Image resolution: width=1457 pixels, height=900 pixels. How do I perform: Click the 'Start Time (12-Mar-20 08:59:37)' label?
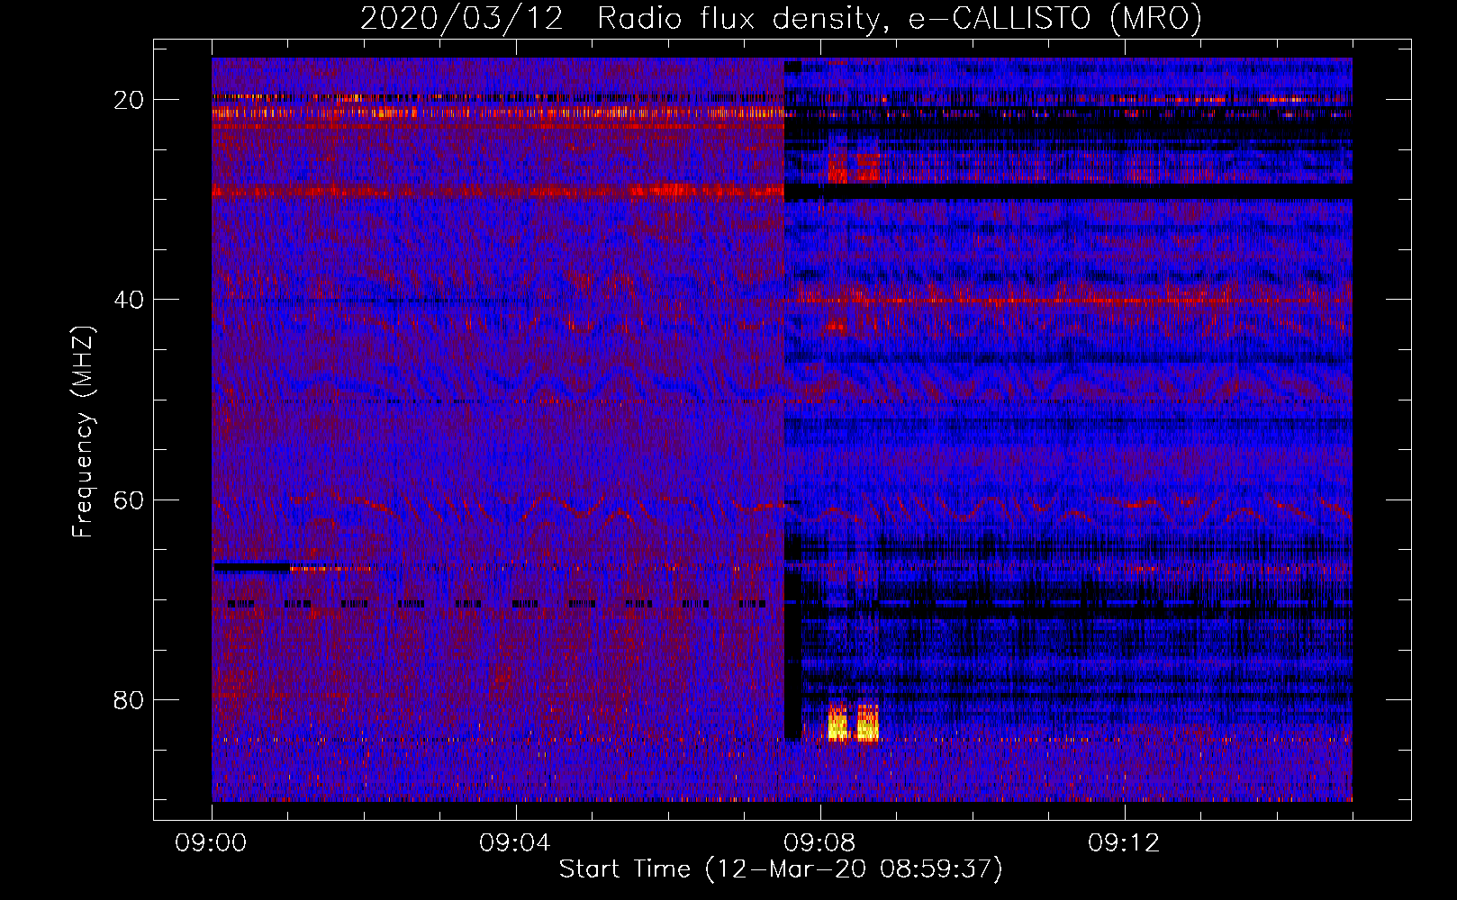pyautogui.click(x=781, y=869)
